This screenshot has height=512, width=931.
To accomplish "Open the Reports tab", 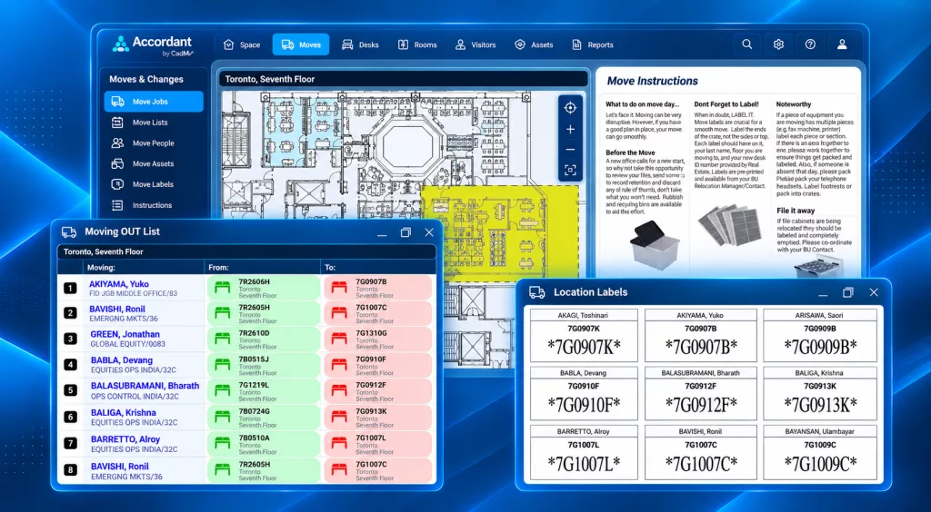I will (592, 44).
